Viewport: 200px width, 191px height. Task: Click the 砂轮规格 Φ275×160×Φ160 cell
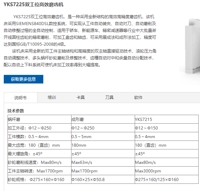(40, 179)
